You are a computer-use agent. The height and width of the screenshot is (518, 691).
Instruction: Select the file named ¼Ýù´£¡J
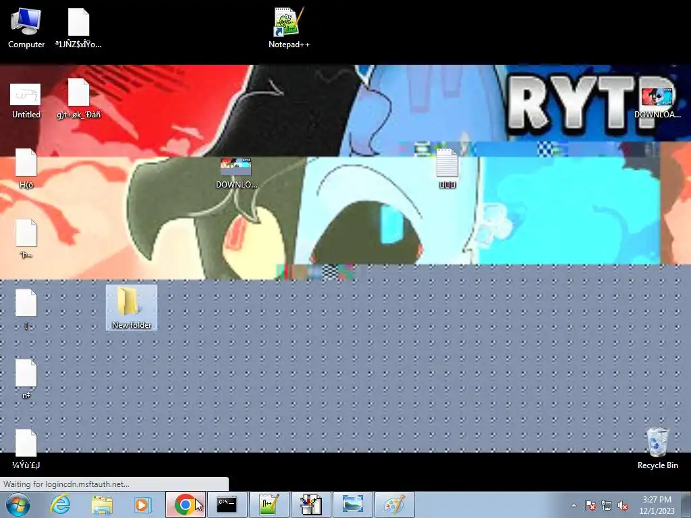click(x=26, y=449)
